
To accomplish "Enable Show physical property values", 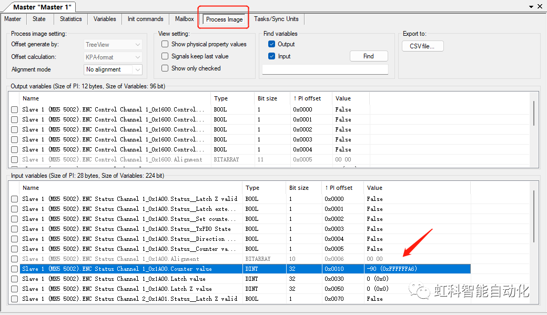I will tap(165, 44).
